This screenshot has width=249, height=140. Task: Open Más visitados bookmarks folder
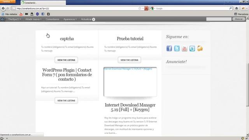[x=9, y=14]
